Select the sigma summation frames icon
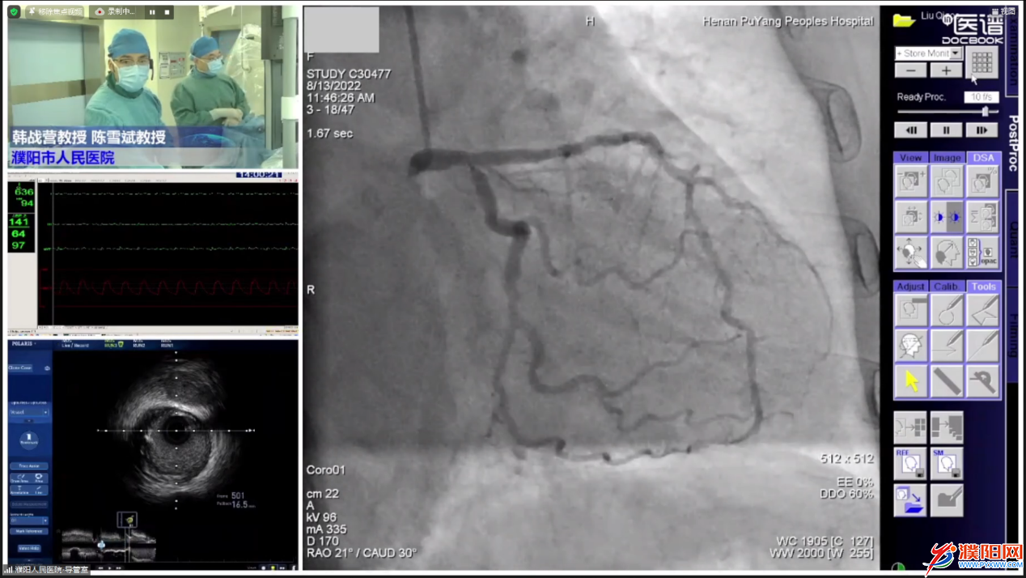Screen dimensions: 1026x578 tap(982, 217)
